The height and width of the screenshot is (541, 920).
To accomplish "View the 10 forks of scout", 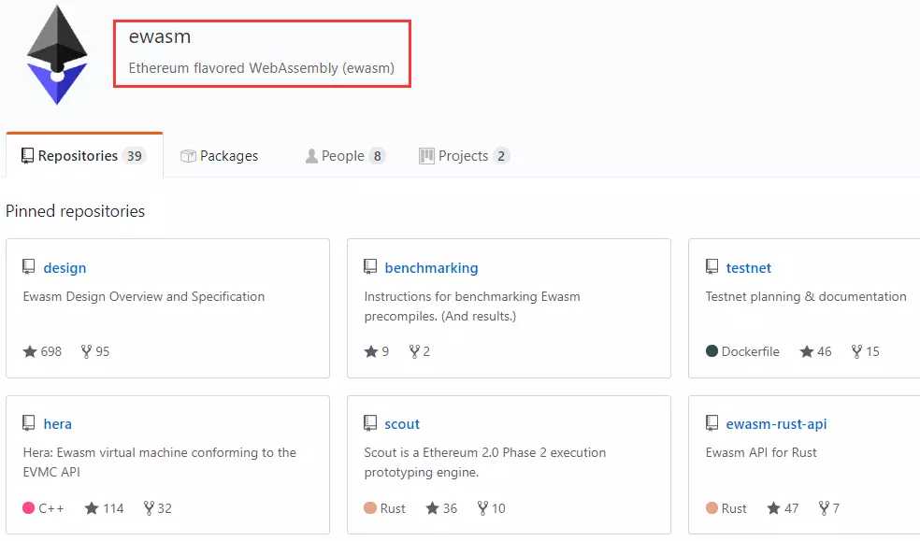I will point(491,508).
